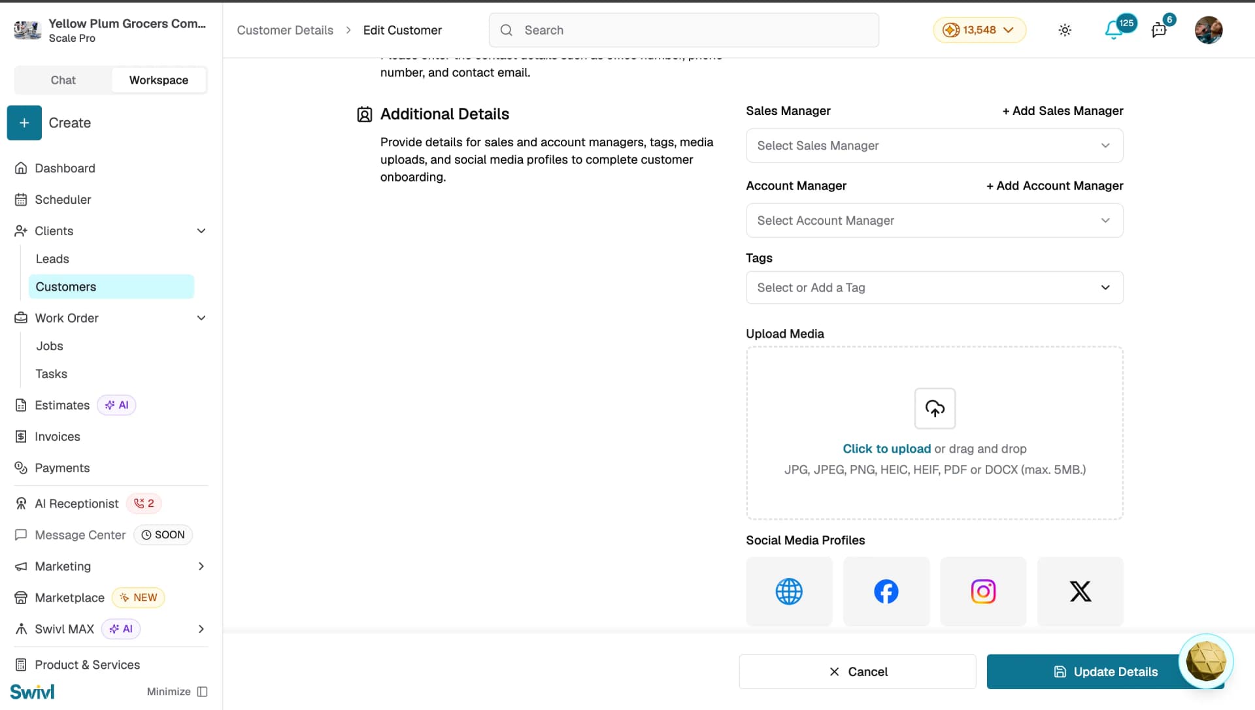
Task: Open the Select Account Manager dropdown
Action: pos(934,221)
